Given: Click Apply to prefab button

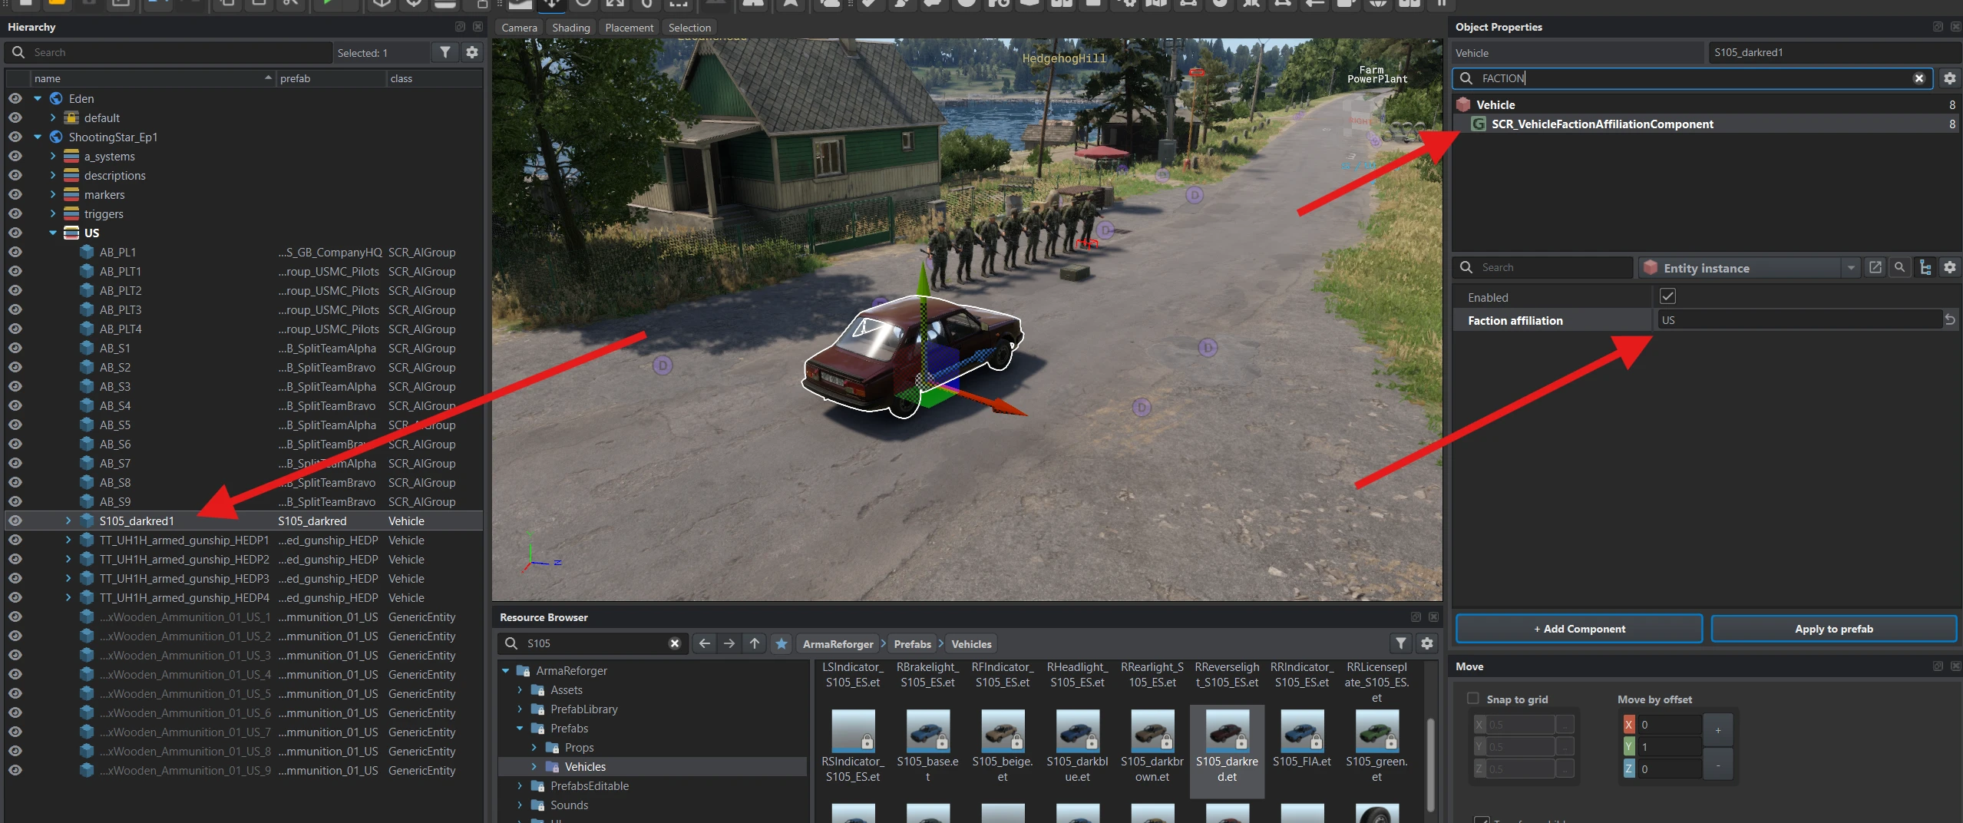Looking at the screenshot, I should [x=1834, y=629].
